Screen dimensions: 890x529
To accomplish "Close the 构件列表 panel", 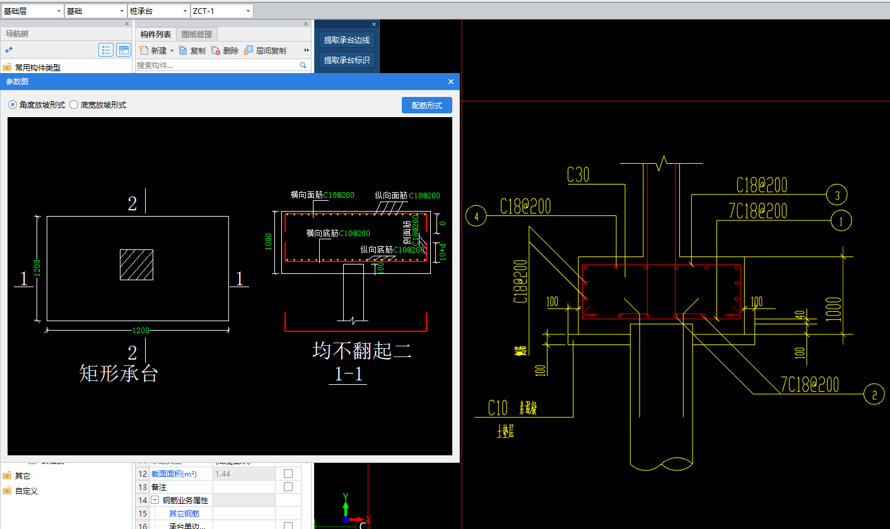I will tap(307, 24).
